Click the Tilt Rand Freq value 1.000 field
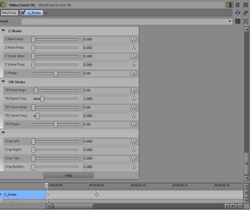Viewport: 250px width, 210px height. 106,99
